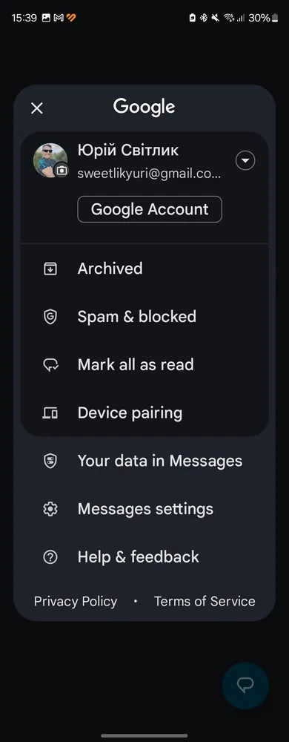Image resolution: width=289 pixels, height=742 pixels.
Task: Expand the account switcher dropdown arrow
Action: [x=245, y=161]
